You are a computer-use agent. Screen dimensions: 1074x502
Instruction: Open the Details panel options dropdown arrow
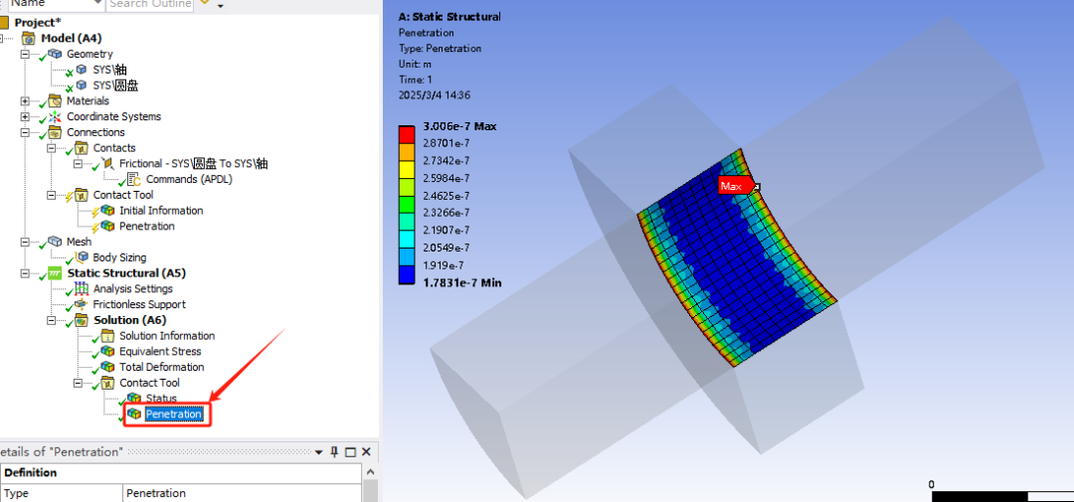(x=319, y=452)
